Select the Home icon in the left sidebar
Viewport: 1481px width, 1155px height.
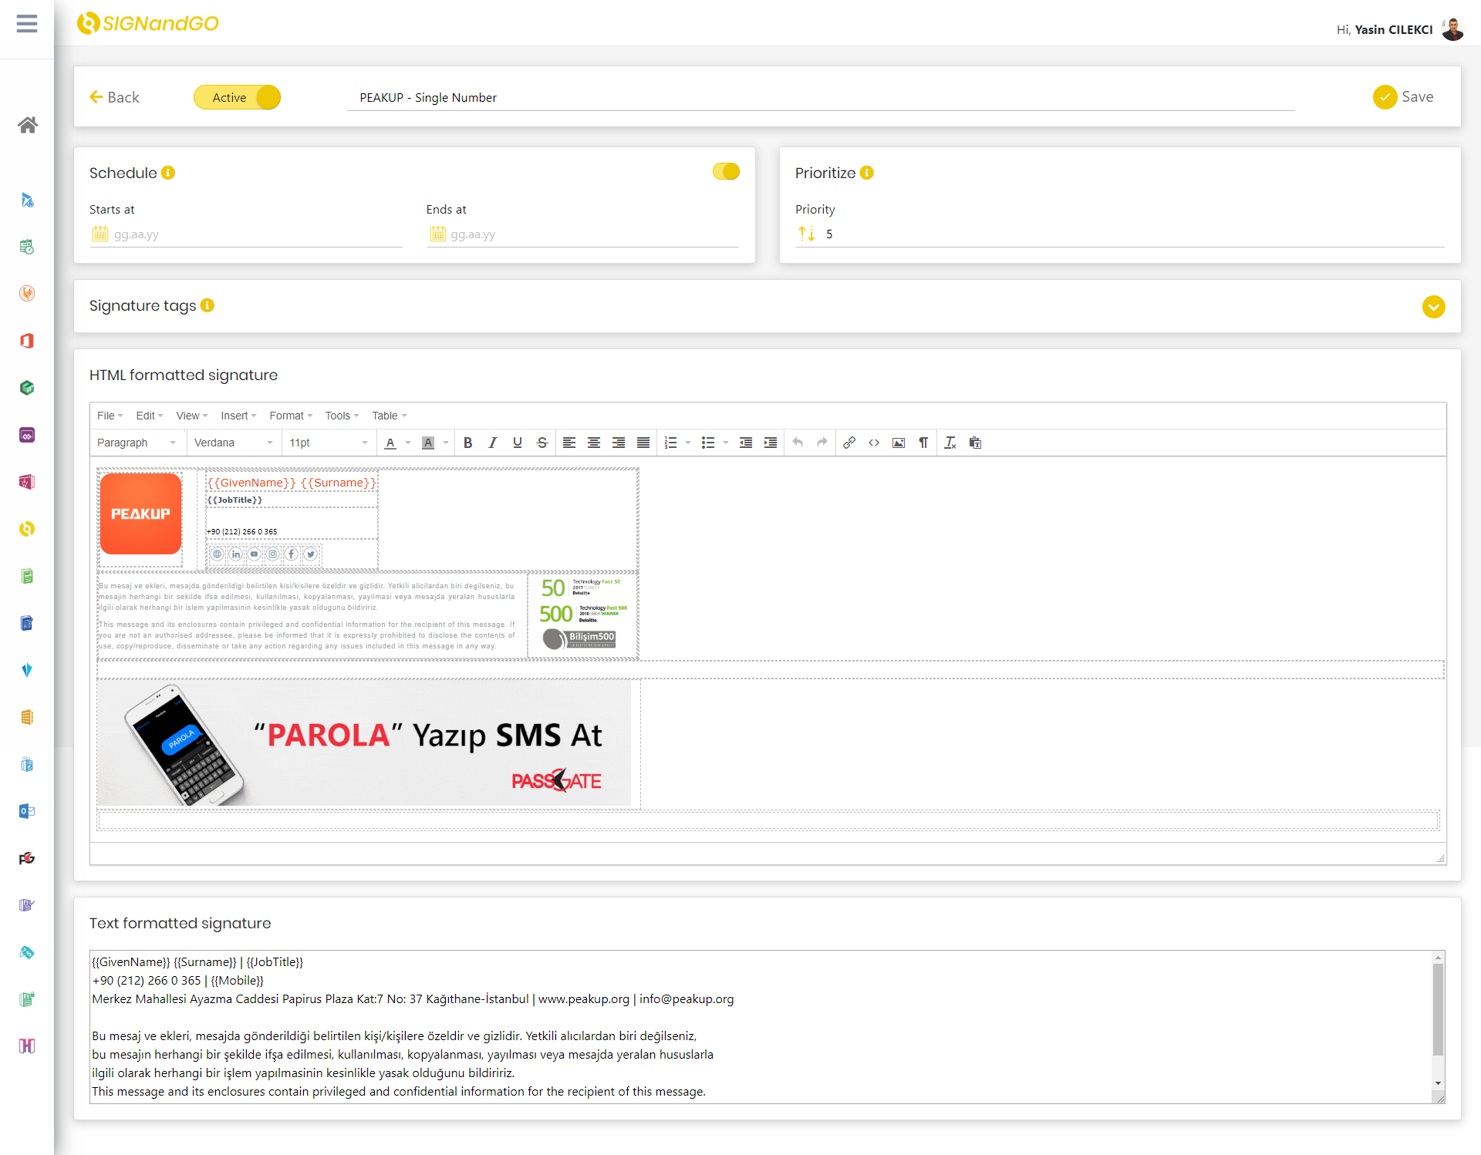click(x=27, y=125)
